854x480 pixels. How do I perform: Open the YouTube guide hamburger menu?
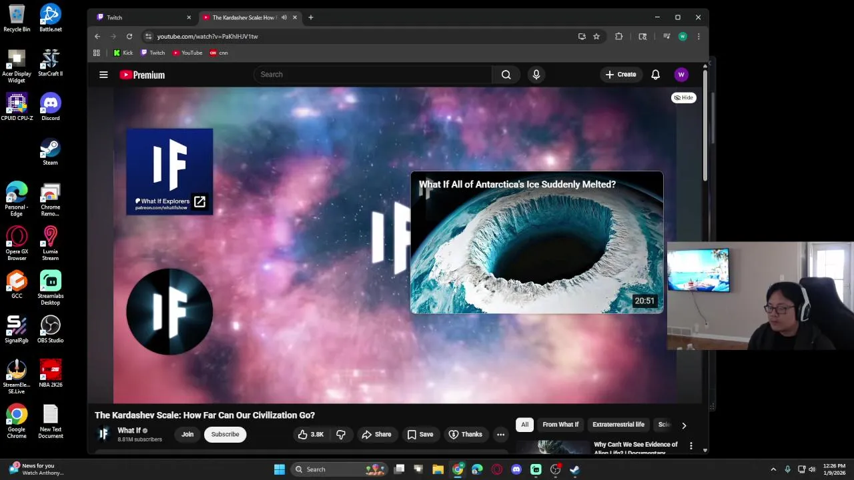click(103, 75)
